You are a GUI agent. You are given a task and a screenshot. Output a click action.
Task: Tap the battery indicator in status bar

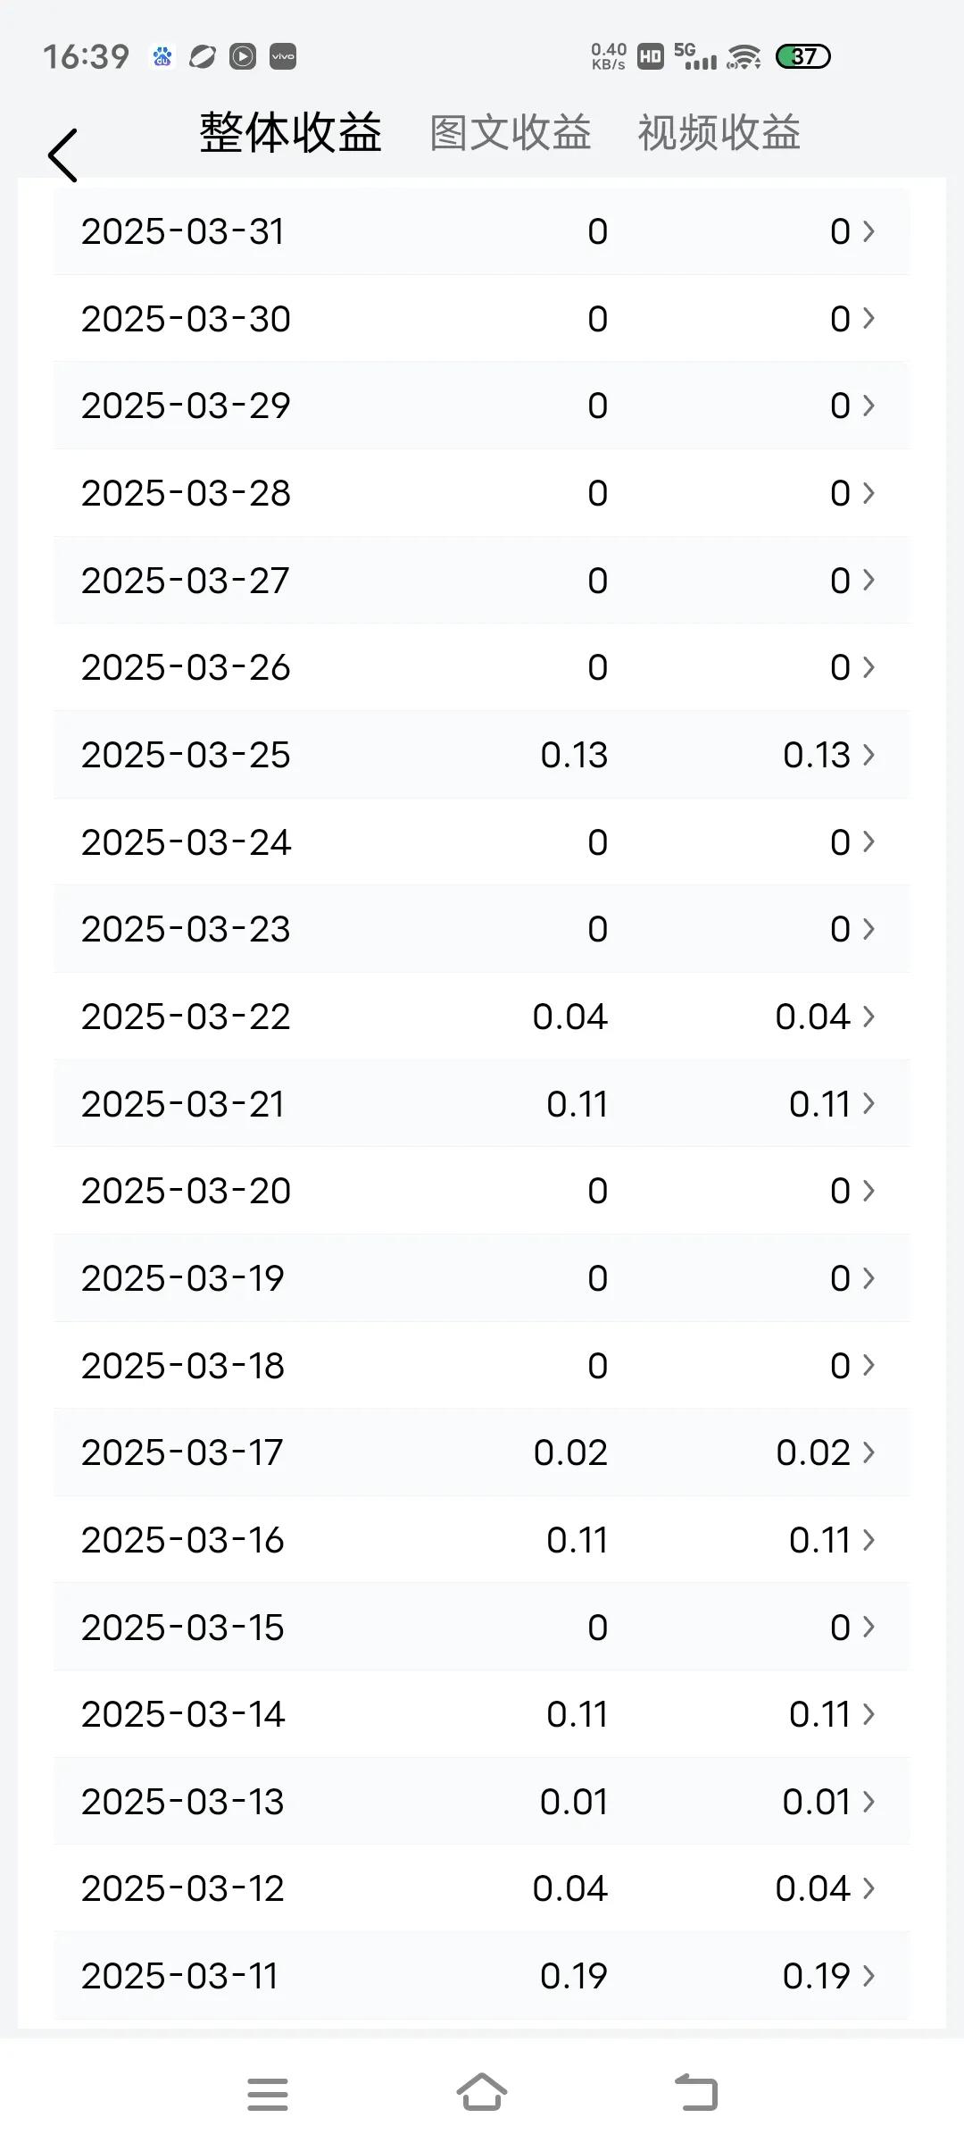click(x=803, y=56)
